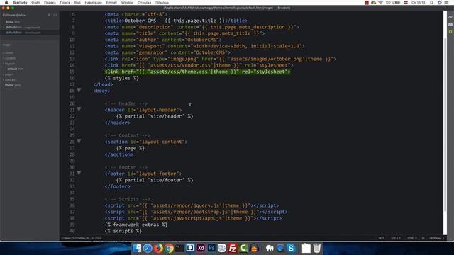Open Terminal from the dock

pyautogui.click(x=179, y=249)
